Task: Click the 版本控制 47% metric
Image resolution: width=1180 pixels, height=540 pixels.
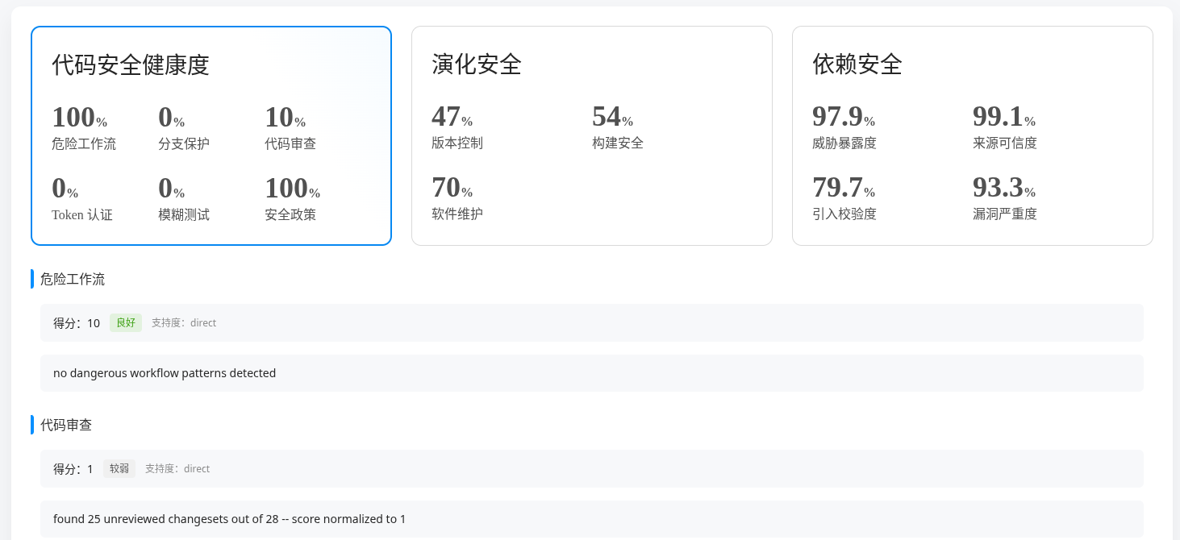Action: pyautogui.click(x=457, y=128)
